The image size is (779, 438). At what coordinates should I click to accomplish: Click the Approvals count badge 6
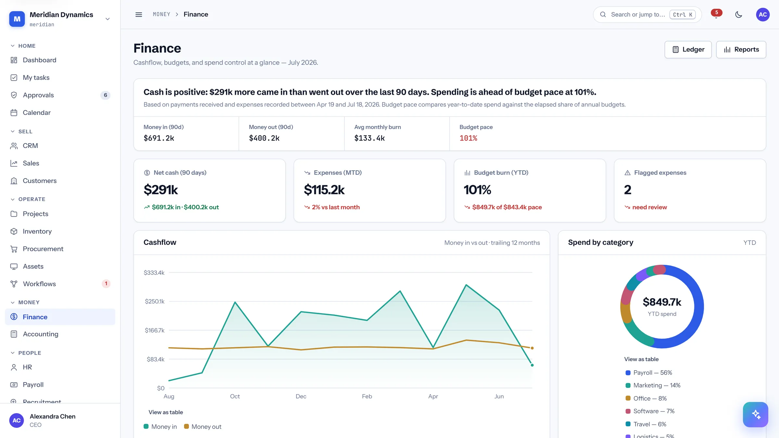coord(105,95)
